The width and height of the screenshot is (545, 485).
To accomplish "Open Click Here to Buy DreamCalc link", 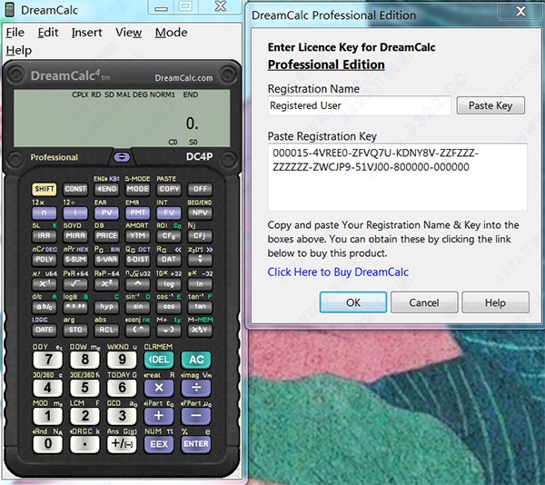I will click(338, 272).
